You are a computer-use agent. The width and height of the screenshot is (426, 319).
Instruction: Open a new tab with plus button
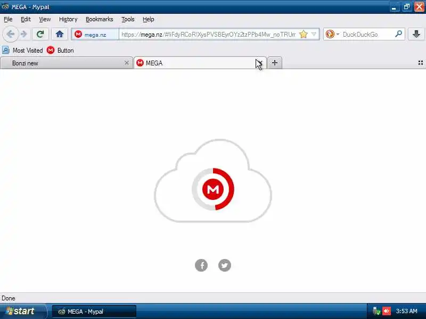coord(275,63)
